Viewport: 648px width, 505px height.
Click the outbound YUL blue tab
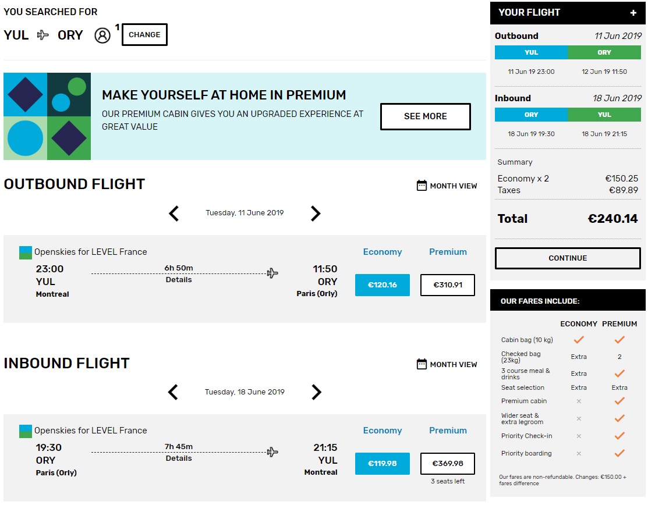click(531, 52)
